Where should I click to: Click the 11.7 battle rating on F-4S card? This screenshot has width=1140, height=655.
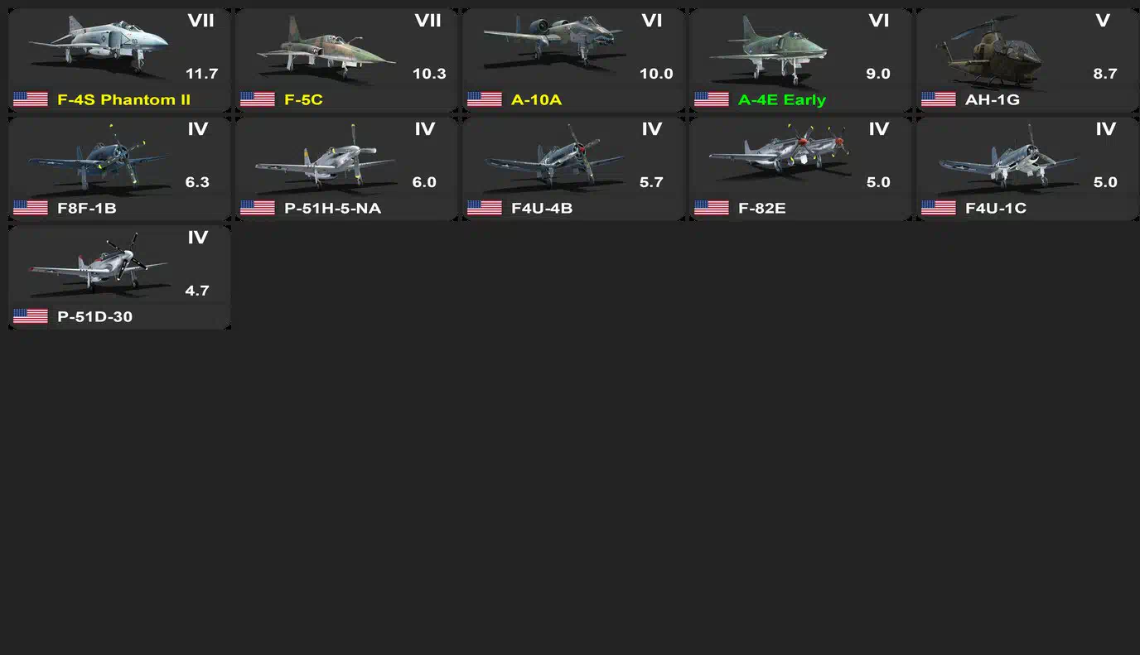(x=201, y=74)
